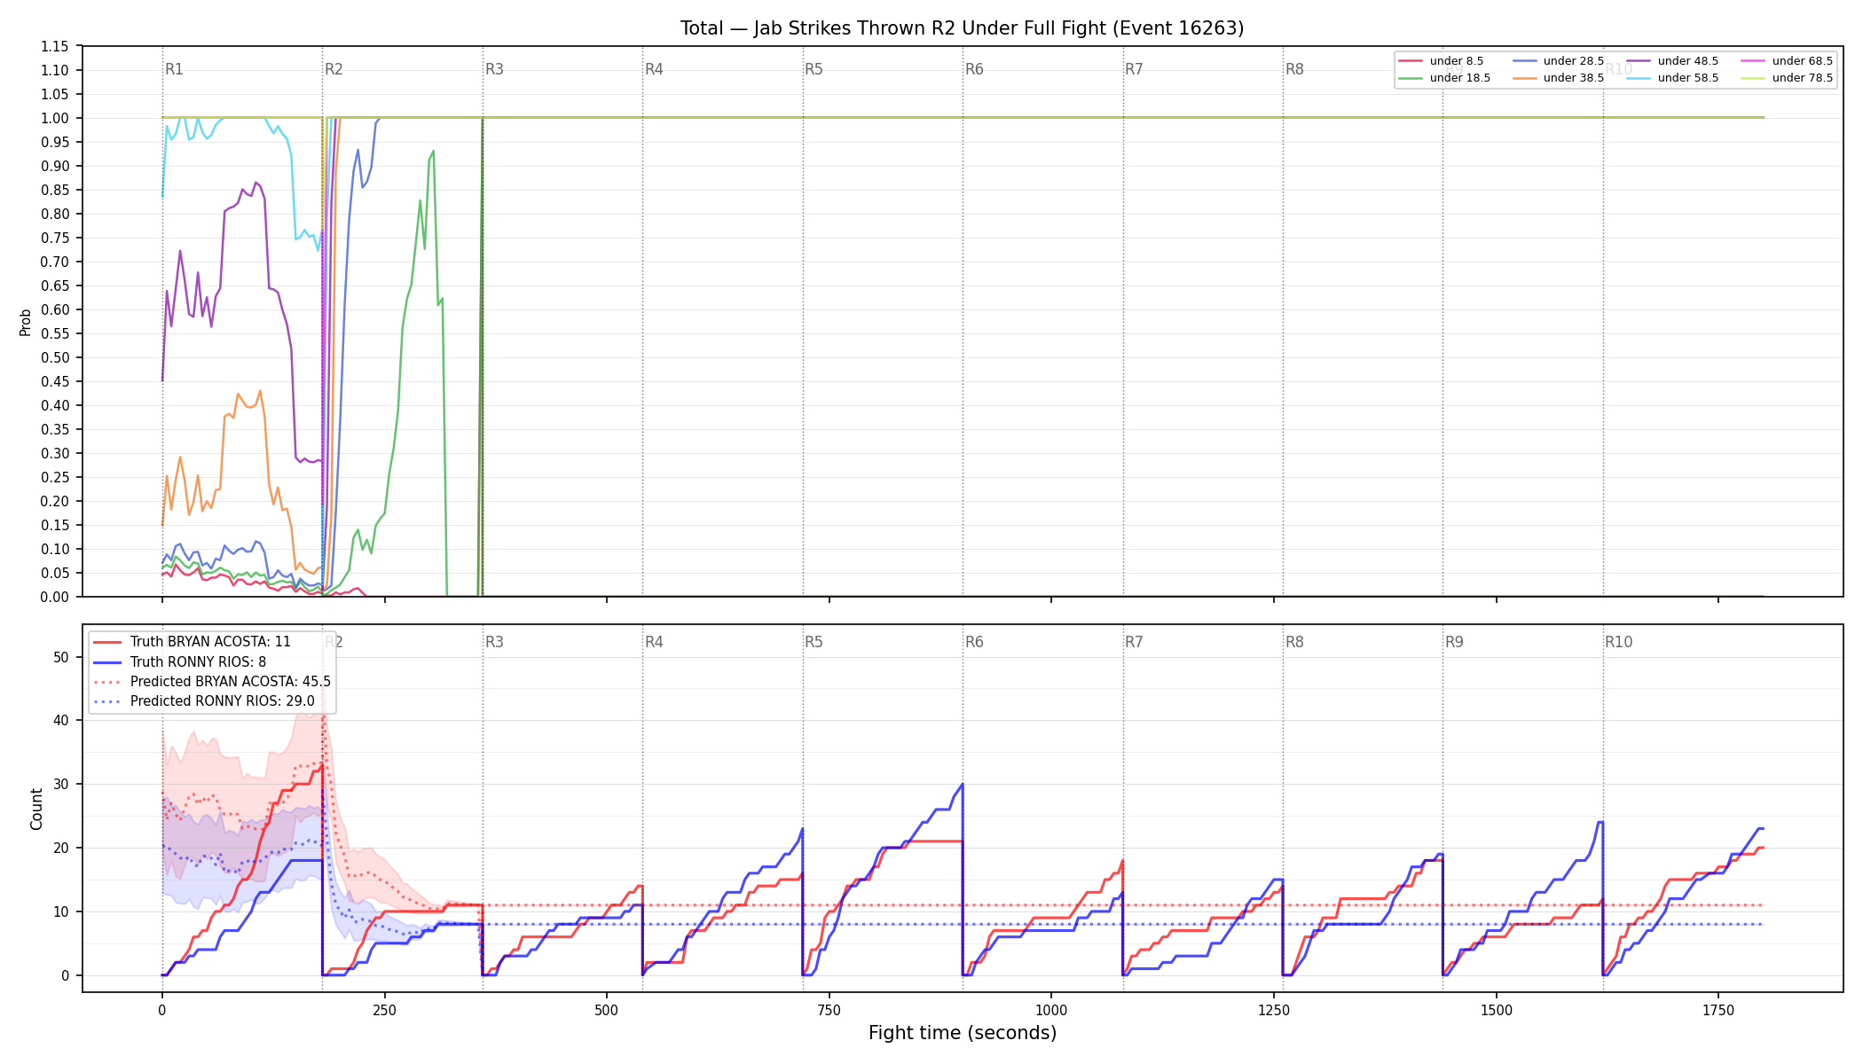Click the 1.00 tick on Prob axis
The image size is (1863, 1064).
[55, 118]
